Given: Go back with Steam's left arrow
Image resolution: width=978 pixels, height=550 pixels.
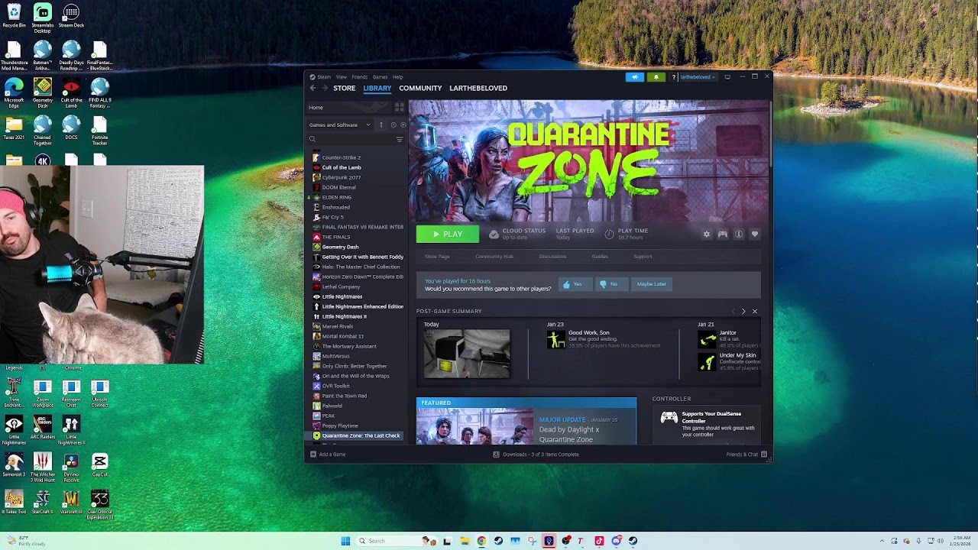Looking at the screenshot, I should 313,88.
